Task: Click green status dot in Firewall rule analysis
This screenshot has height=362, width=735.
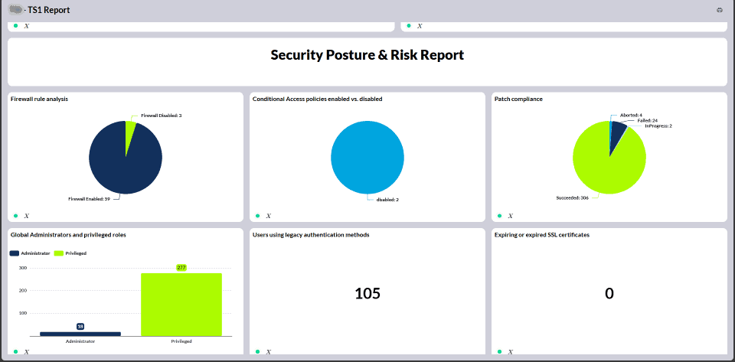Action: point(15,216)
